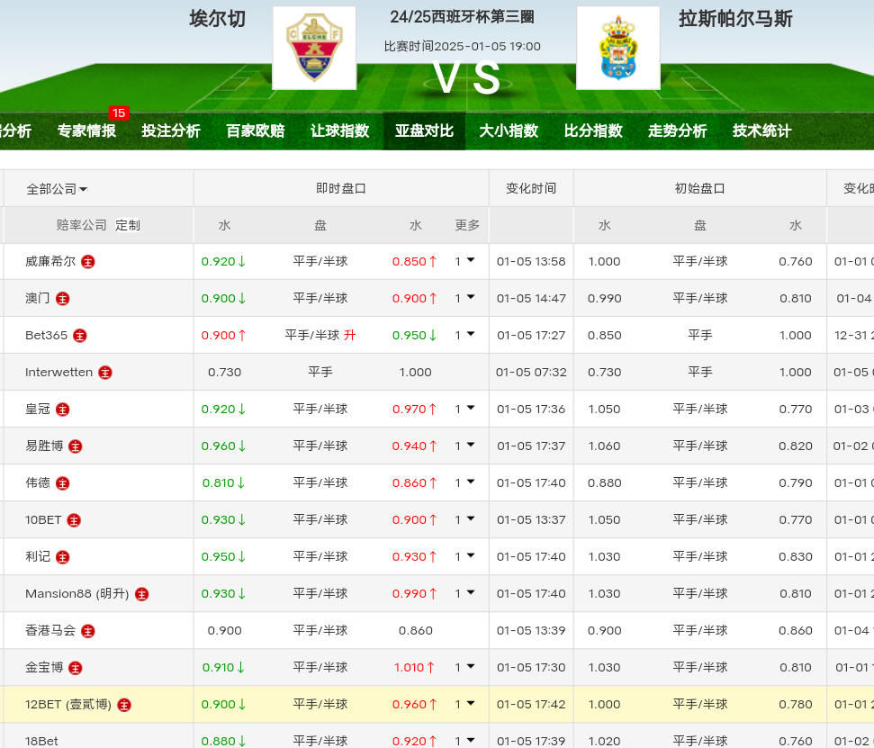Click the Interwetten company name
This screenshot has width=874, height=748.
[59, 373]
